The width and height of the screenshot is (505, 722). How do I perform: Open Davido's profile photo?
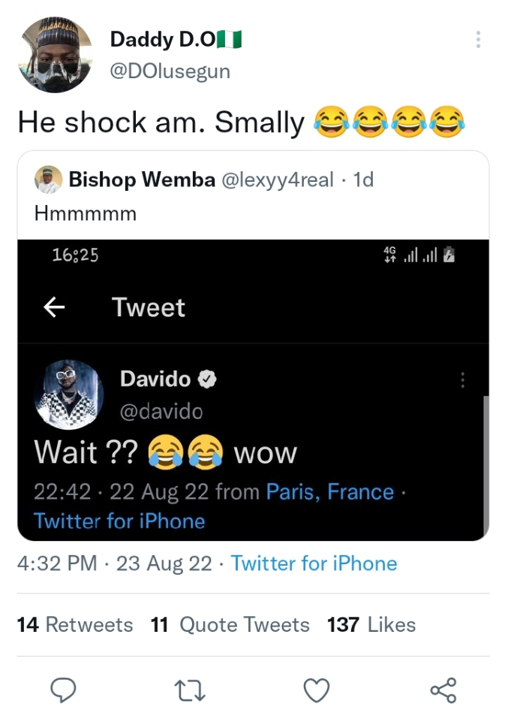pyautogui.click(x=69, y=394)
